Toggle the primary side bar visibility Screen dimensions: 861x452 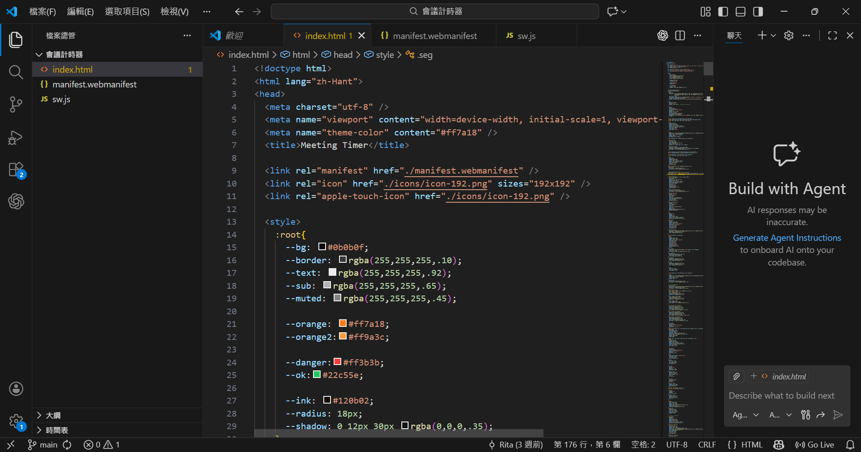tap(723, 12)
